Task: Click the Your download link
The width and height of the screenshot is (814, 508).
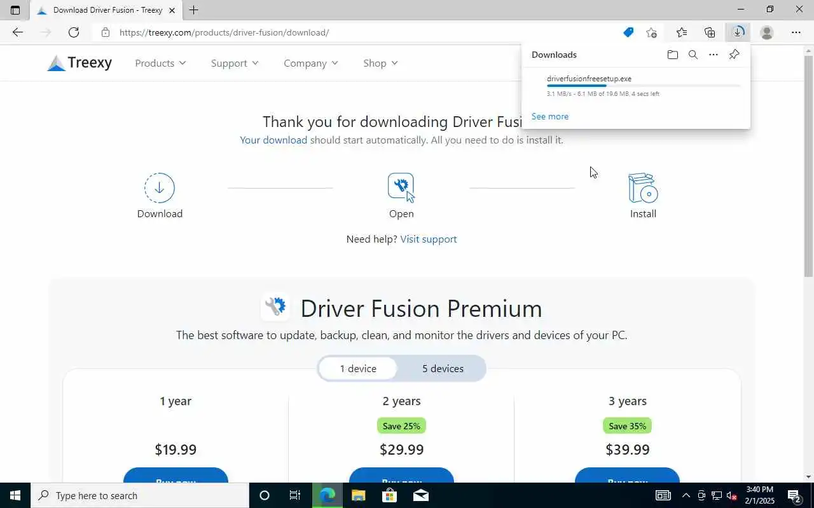Action: click(273, 140)
